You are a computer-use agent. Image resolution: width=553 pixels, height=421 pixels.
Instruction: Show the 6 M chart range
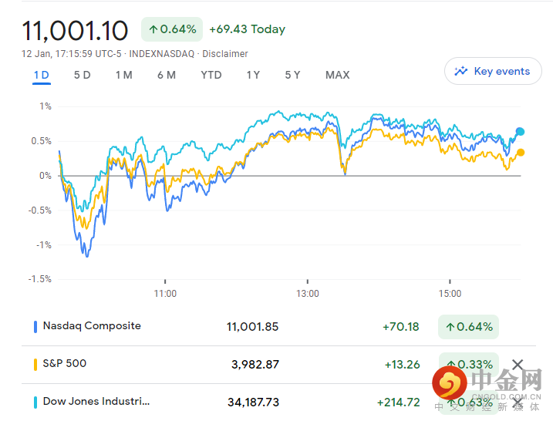(x=166, y=75)
